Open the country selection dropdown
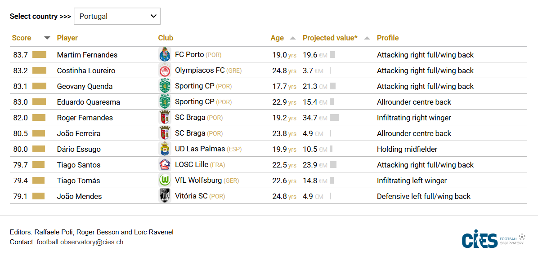Image resolution: width=538 pixels, height=260 pixels. coord(117,16)
